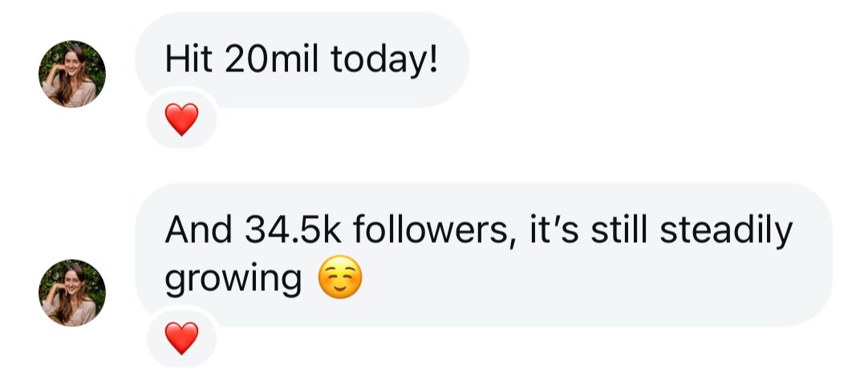Open the sender's avatar beside 'Hit 20mil today!'

point(72,74)
